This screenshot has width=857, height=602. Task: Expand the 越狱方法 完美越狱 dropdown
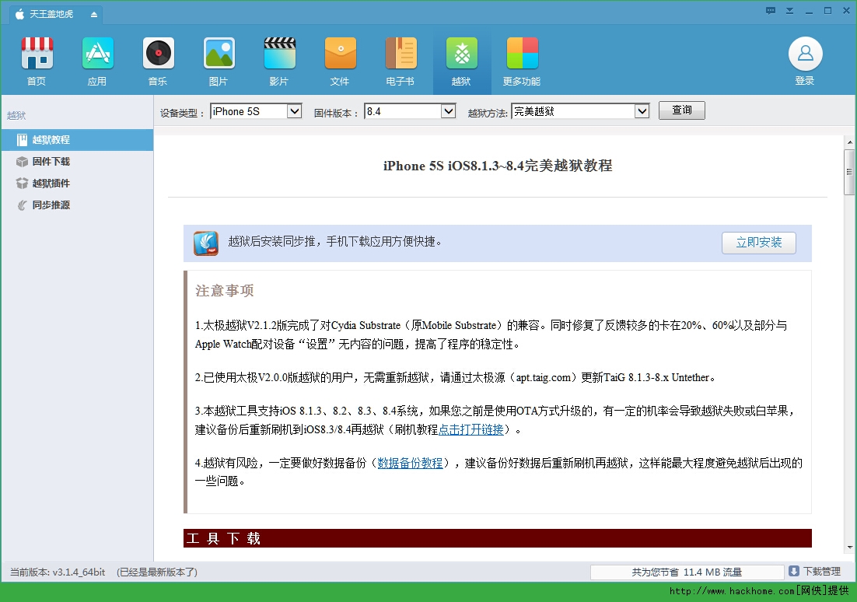click(642, 111)
